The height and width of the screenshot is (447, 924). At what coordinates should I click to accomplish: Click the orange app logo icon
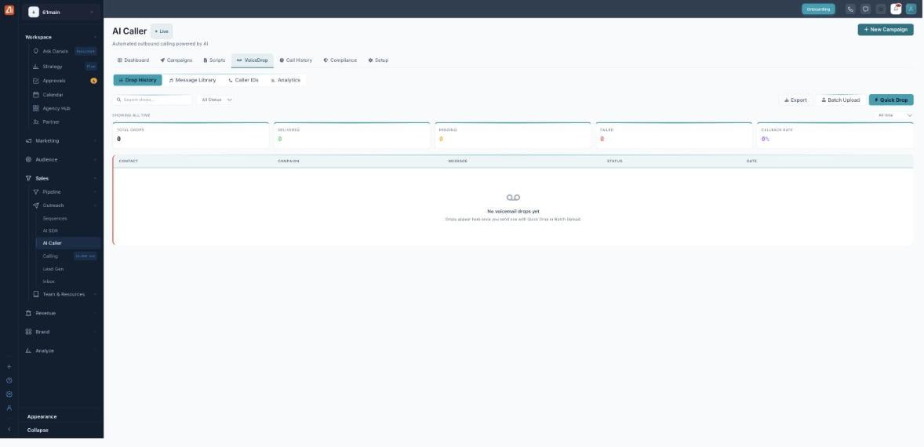coord(9,9)
